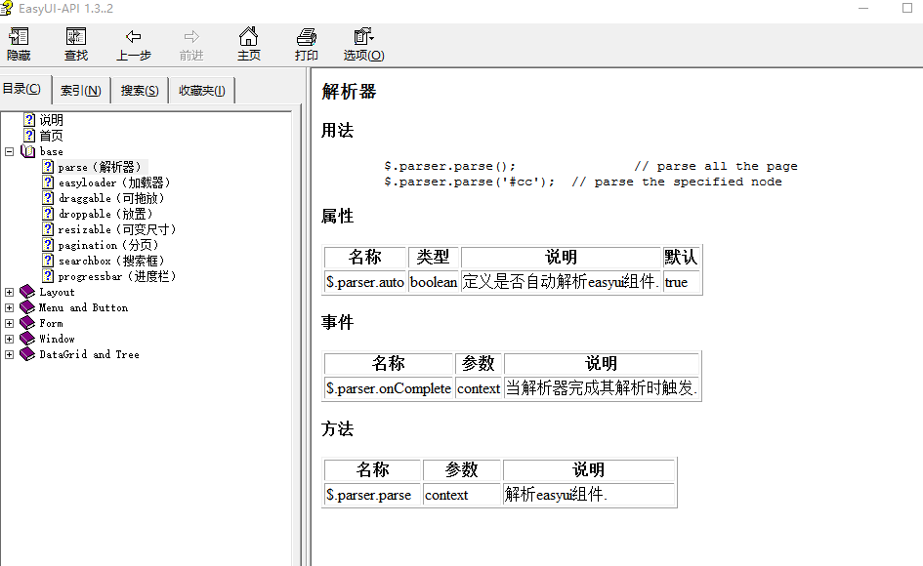This screenshot has height=566, width=923.
Task: Expand the Menu and Button node
Action: click(9, 306)
